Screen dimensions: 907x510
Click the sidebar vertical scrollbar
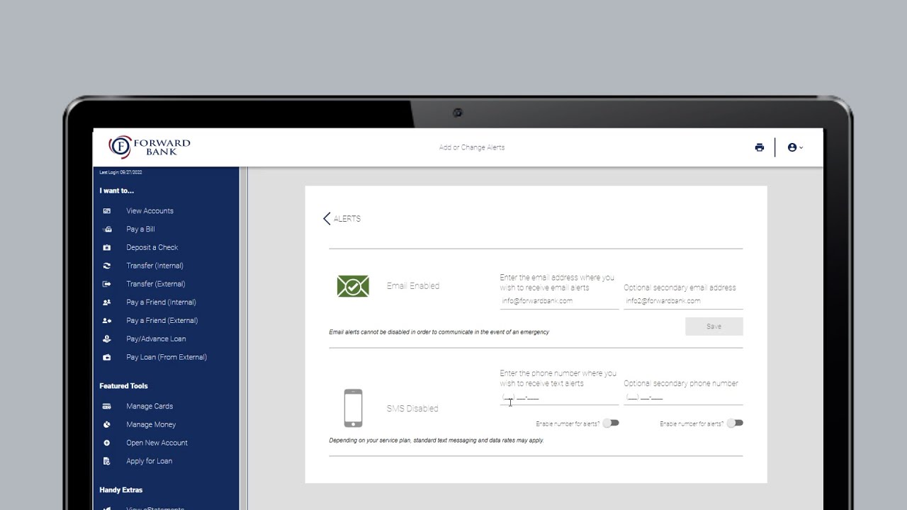(244, 339)
